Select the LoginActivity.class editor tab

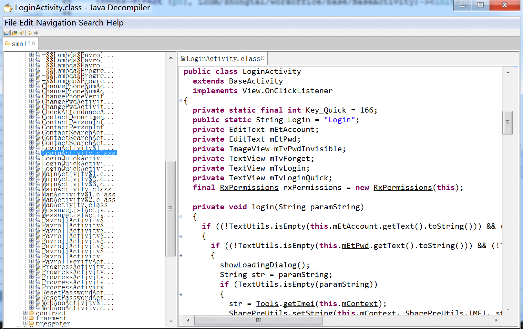tap(223, 58)
